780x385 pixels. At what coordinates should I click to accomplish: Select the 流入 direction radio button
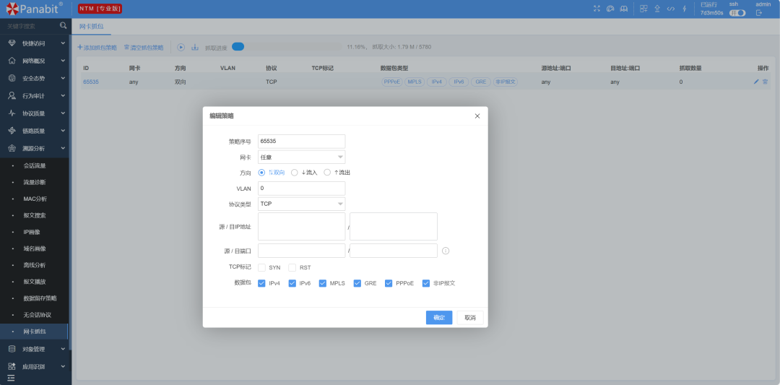click(295, 172)
